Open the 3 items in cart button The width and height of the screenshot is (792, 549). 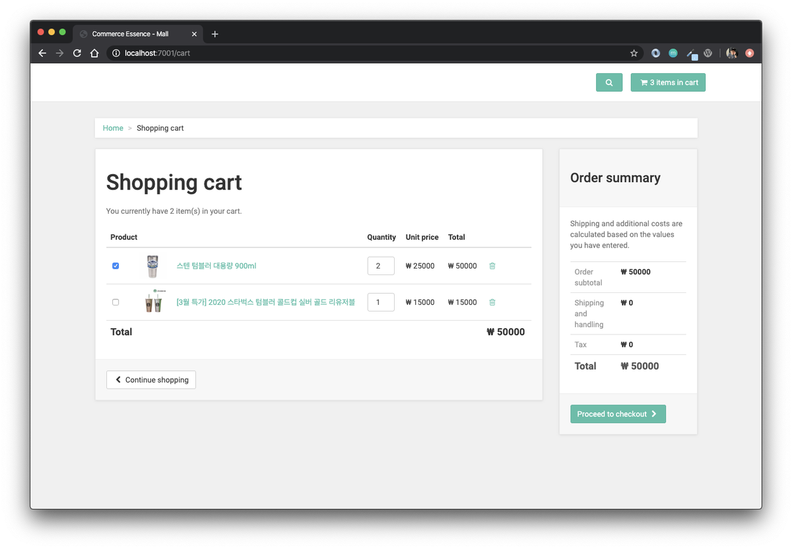coord(668,82)
